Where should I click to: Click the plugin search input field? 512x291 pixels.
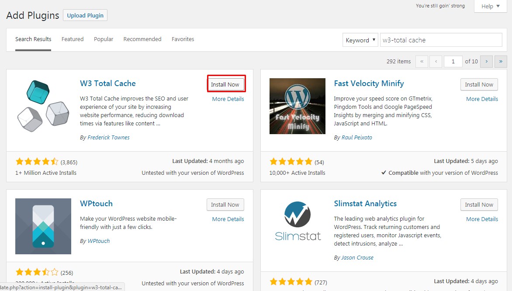point(441,40)
